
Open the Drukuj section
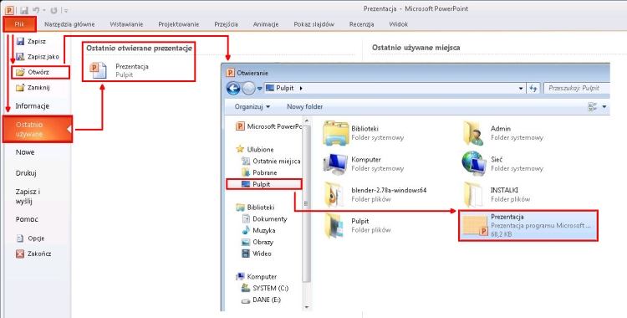coord(26,173)
